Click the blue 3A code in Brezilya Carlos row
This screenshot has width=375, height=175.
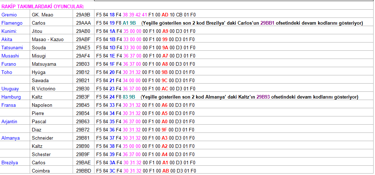(x=112, y=162)
